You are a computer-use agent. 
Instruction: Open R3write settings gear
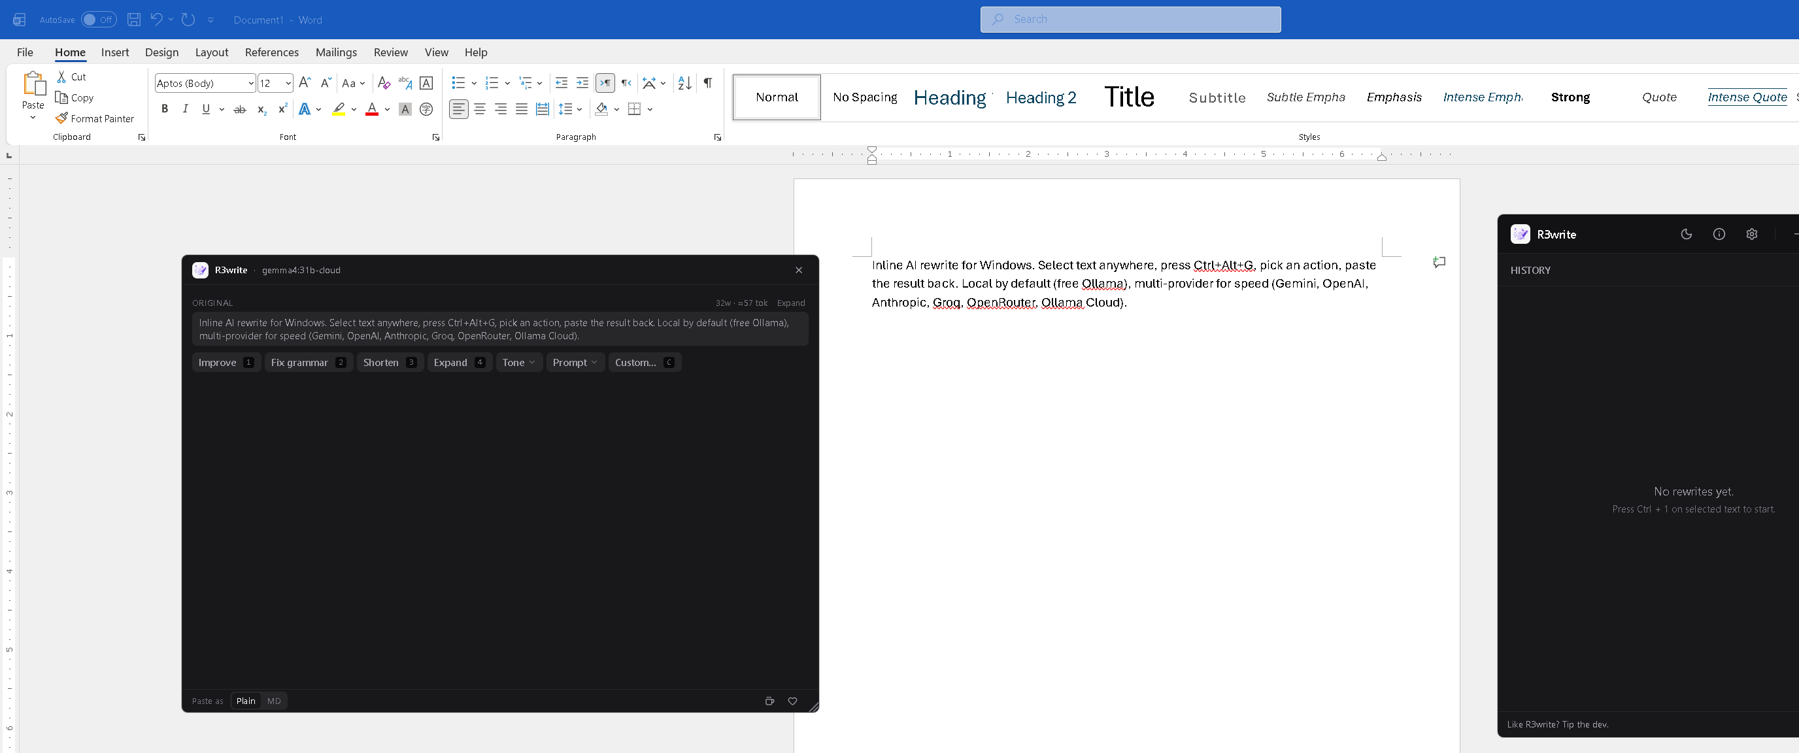pyautogui.click(x=1751, y=235)
